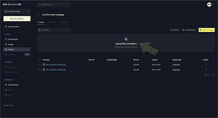Viewport: 218px width, 118px height.
Task: Click the magnifier icon in Search the docs
Action: pos(40,5)
